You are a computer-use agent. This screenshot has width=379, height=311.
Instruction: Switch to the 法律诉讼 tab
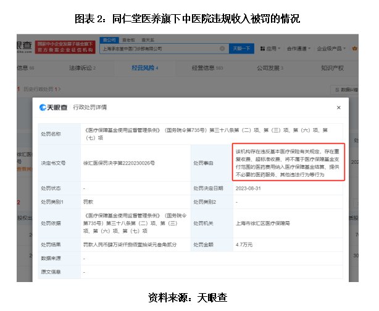(x=83, y=68)
